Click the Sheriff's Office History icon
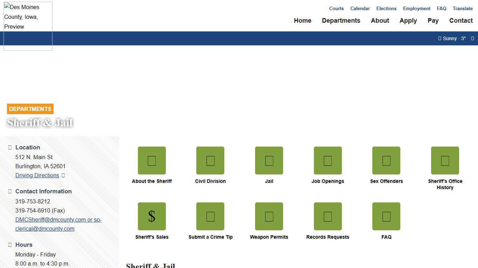The height and width of the screenshot is (268, 478). (x=445, y=161)
